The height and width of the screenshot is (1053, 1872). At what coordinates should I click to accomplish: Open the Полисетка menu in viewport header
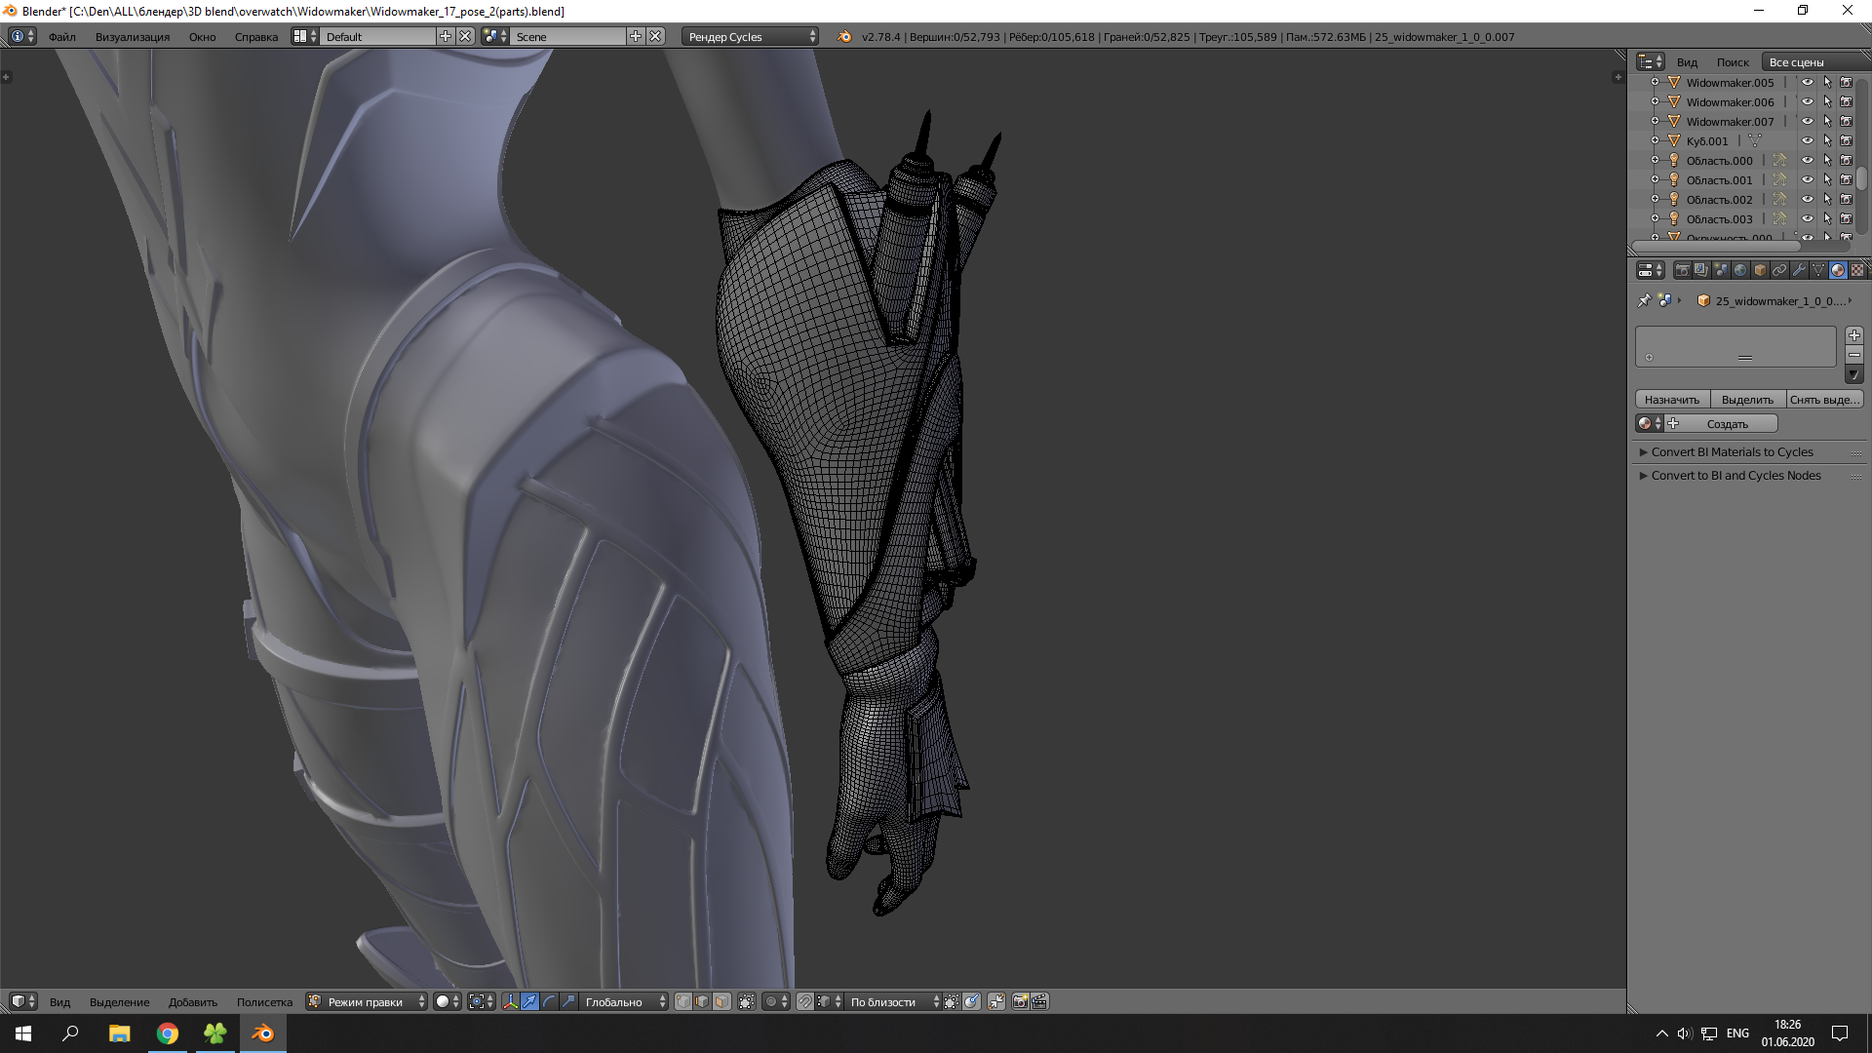[x=264, y=1002]
